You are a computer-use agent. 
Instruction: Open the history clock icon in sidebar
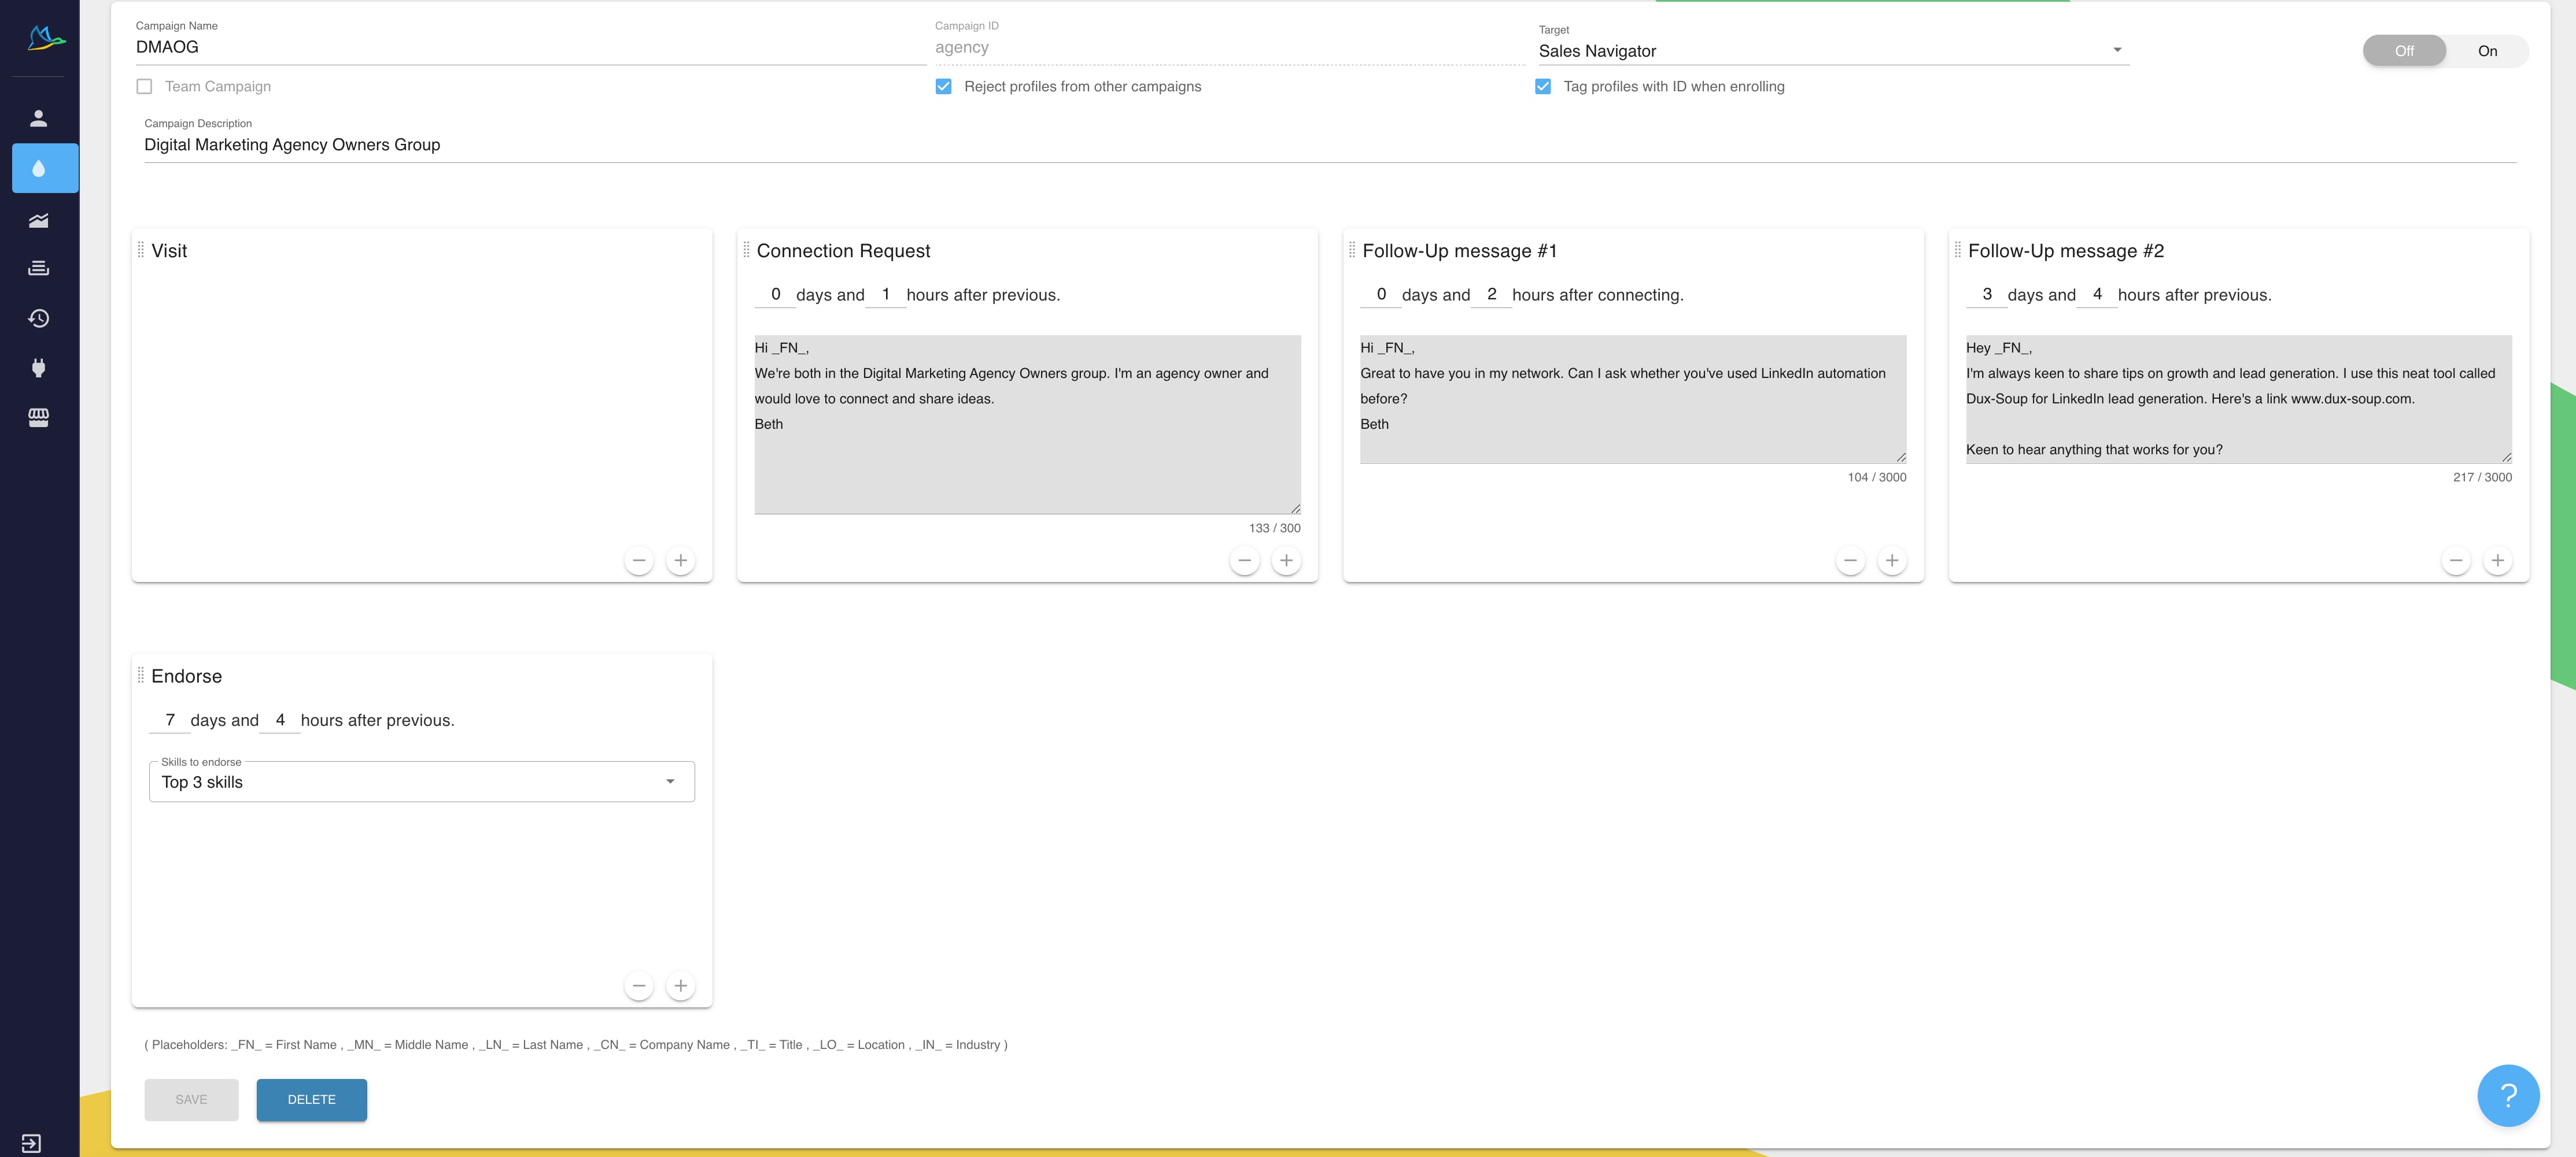click(38, 318)
